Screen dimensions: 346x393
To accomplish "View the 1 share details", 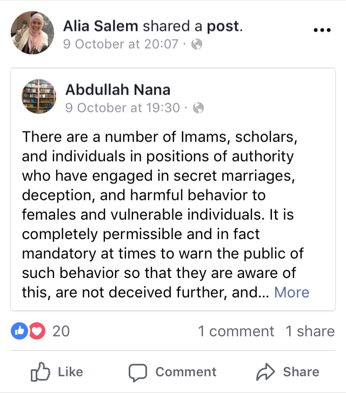I will (310, 331).
